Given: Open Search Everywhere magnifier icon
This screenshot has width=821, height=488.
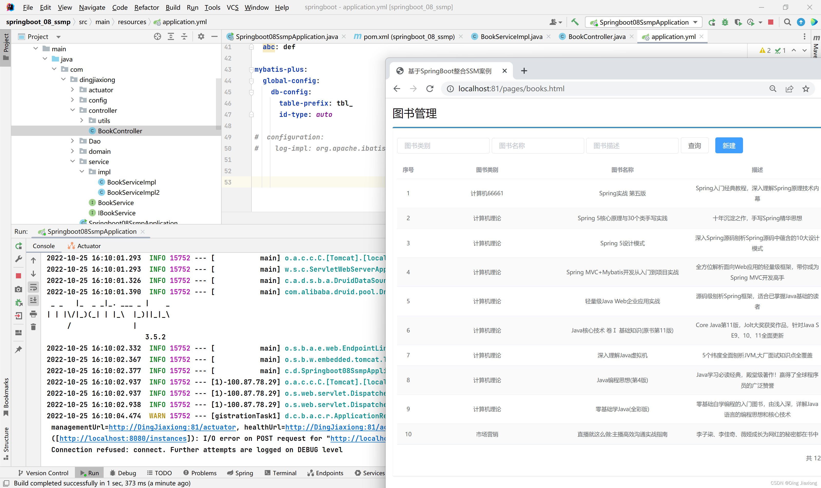Looking at the screenshot, I should (787, 22).
